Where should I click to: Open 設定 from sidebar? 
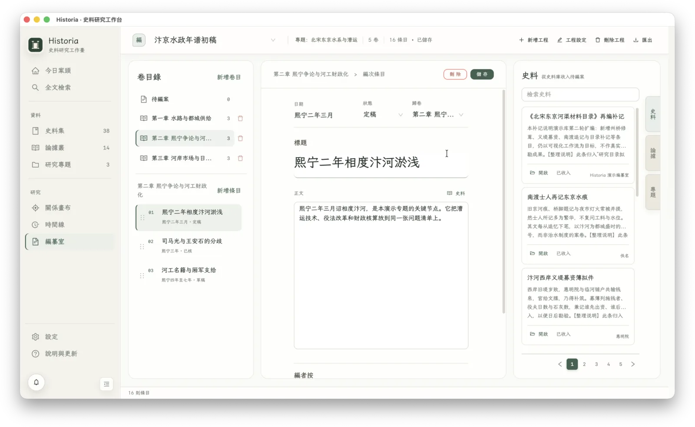click(69, 337)
